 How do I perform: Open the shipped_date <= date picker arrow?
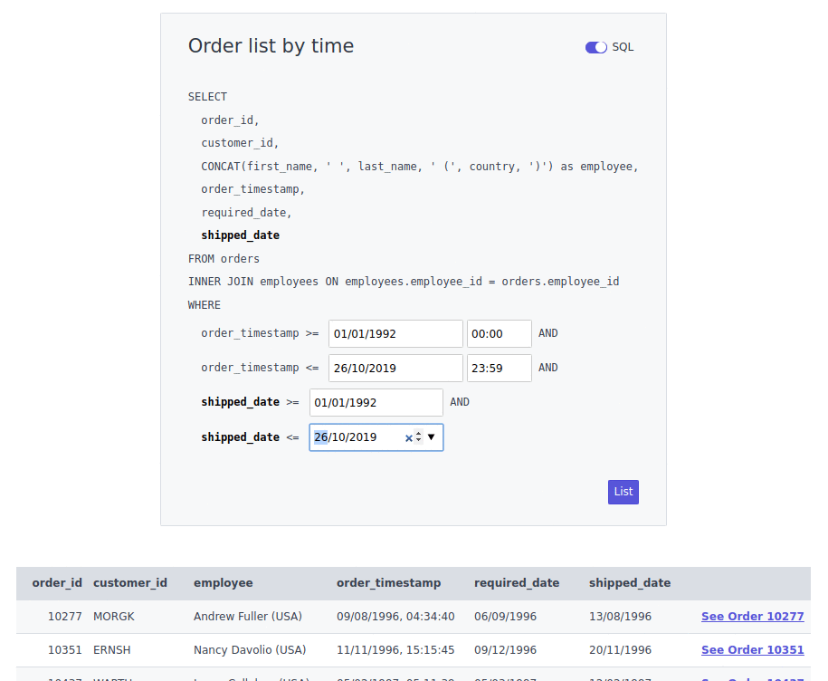pos(432,436)
